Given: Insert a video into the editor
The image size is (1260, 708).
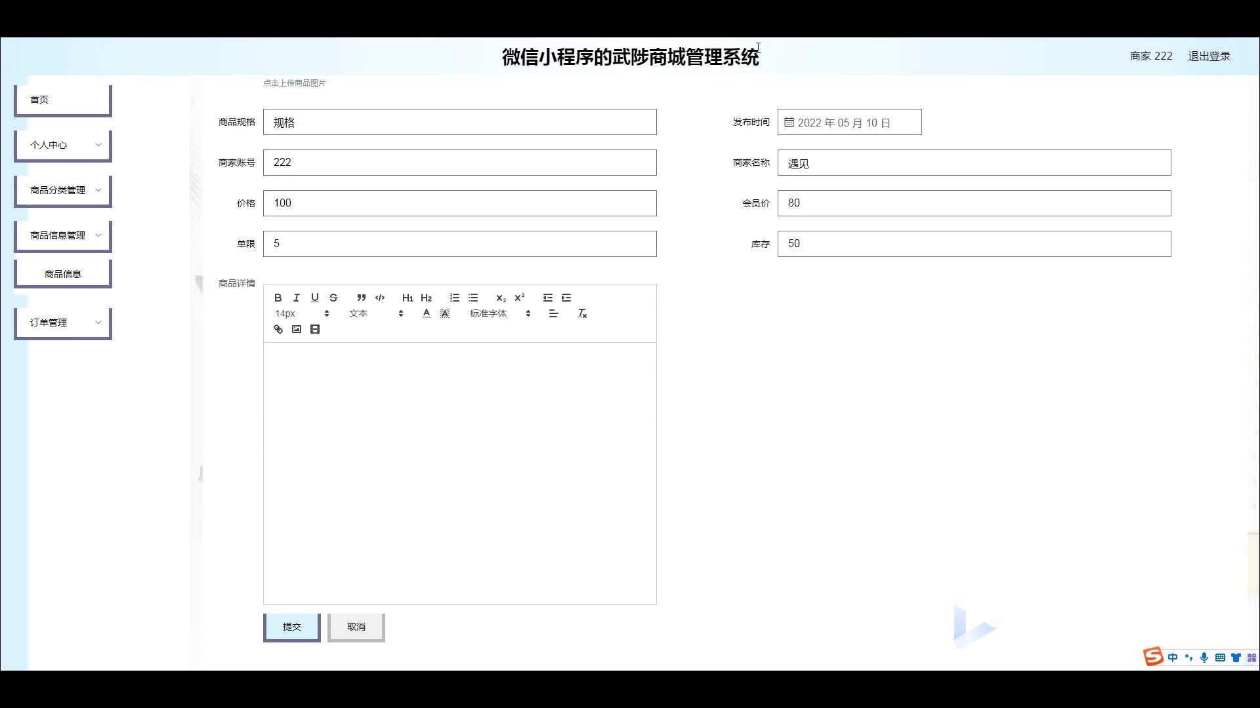Looking at the screenshot, I should (315, 329).
